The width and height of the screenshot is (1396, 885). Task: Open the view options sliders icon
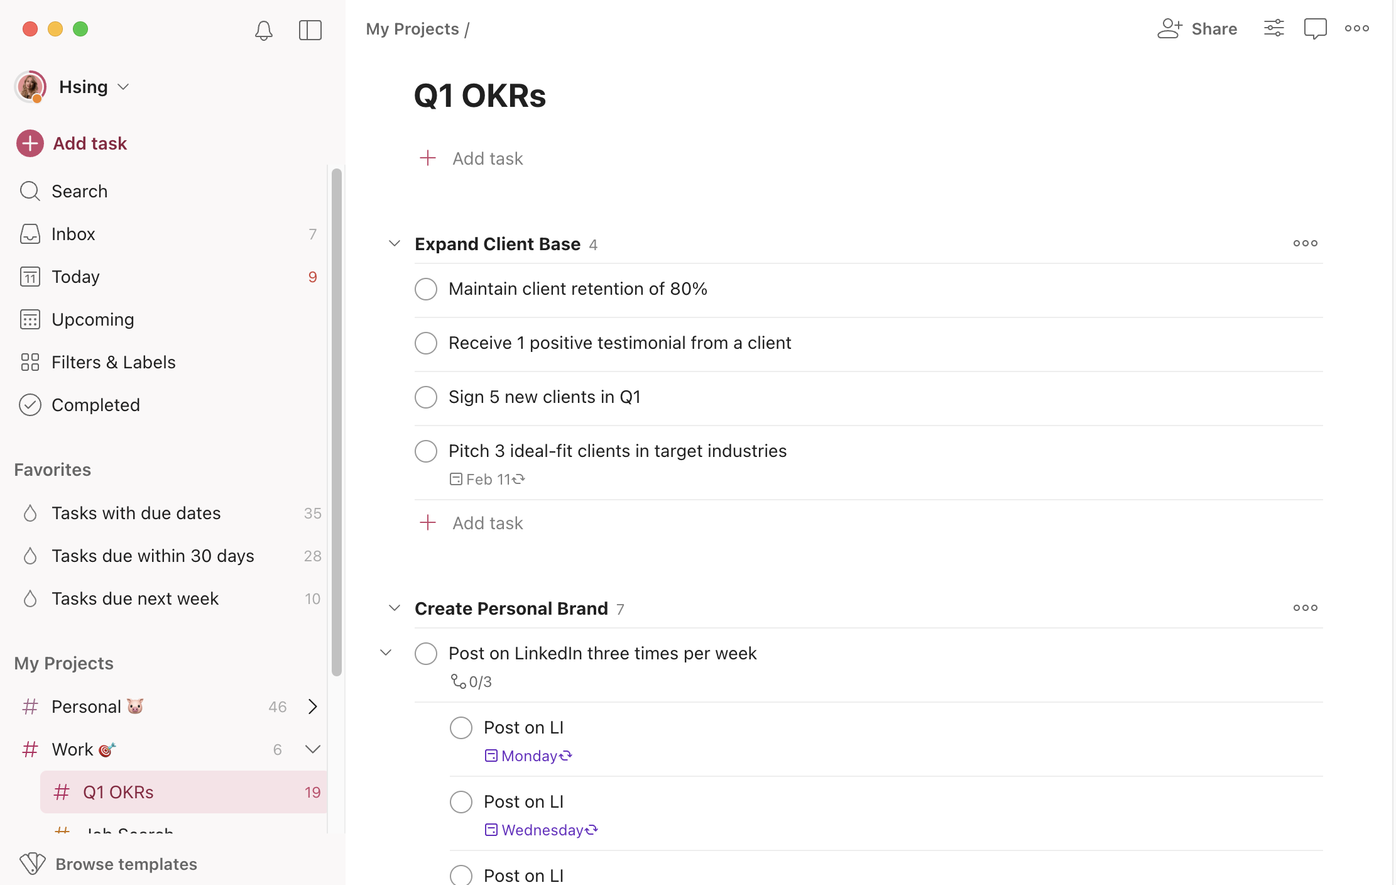tap(1273, 28)
